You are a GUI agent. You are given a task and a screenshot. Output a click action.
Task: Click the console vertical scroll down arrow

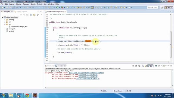172,86
